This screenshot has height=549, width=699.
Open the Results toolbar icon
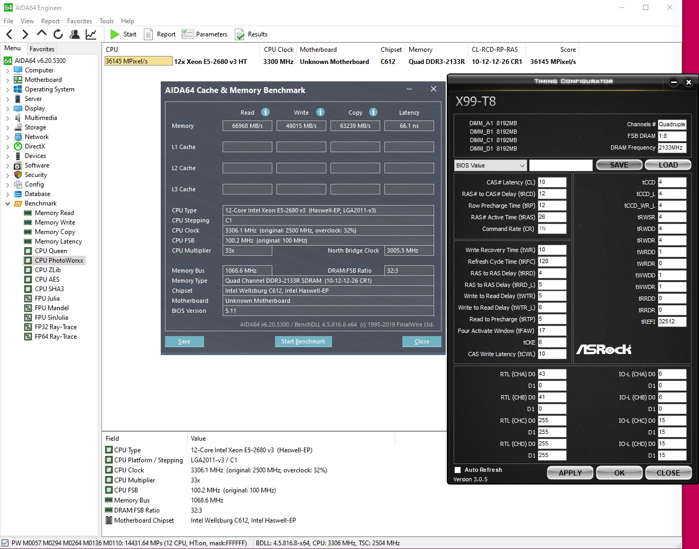pos(240,34)
